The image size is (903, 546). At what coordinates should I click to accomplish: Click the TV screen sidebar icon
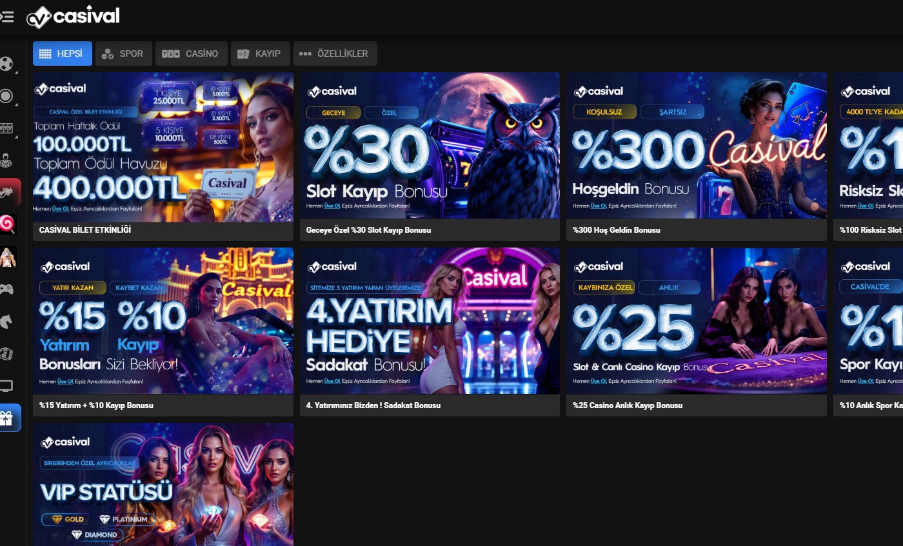pyautogui.click(x=6, y=386)
